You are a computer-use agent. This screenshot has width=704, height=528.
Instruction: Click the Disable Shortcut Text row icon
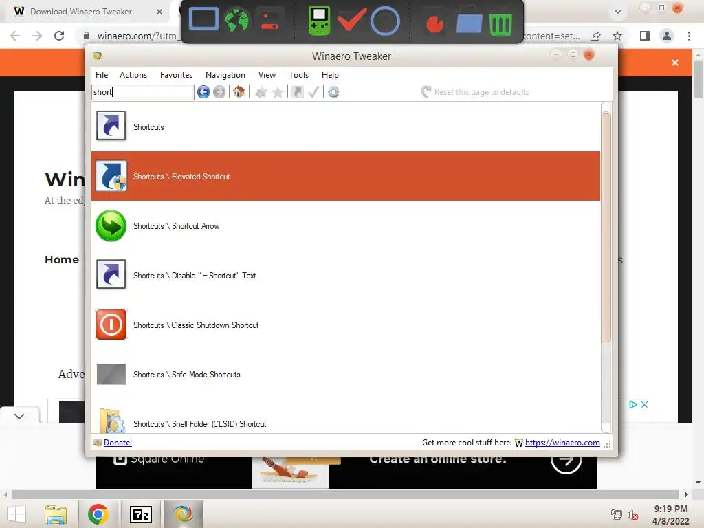click(111, 274)
